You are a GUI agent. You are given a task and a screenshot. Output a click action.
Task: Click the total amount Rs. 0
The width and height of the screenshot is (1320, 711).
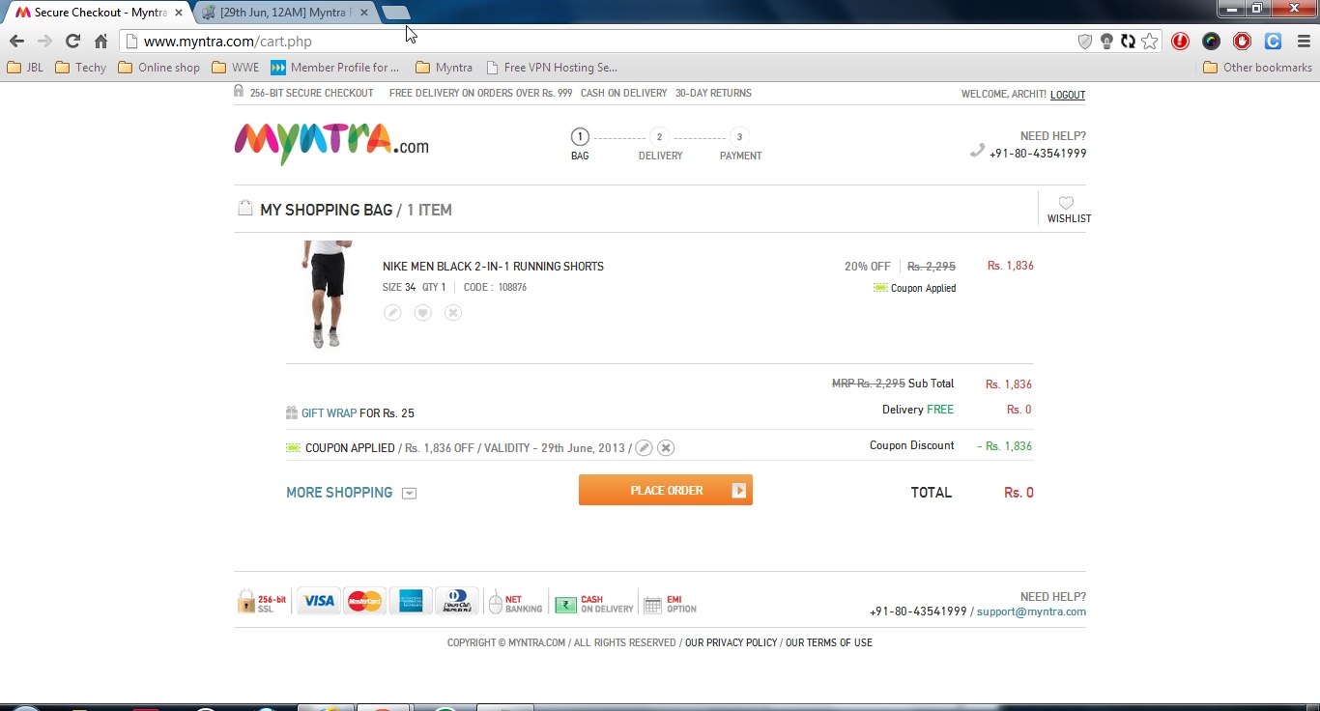pyautogui.click(x=1019, y=493)
